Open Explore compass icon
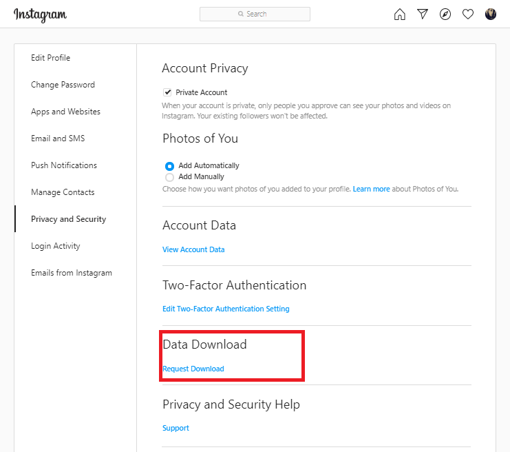The height and width of the screenshot is (452, 510). (445, 14)
